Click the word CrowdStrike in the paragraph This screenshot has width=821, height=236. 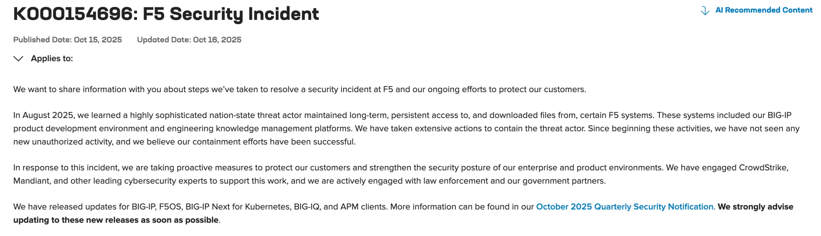(763, 168)
